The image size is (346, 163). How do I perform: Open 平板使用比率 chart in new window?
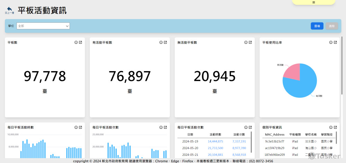pos(335,42)
